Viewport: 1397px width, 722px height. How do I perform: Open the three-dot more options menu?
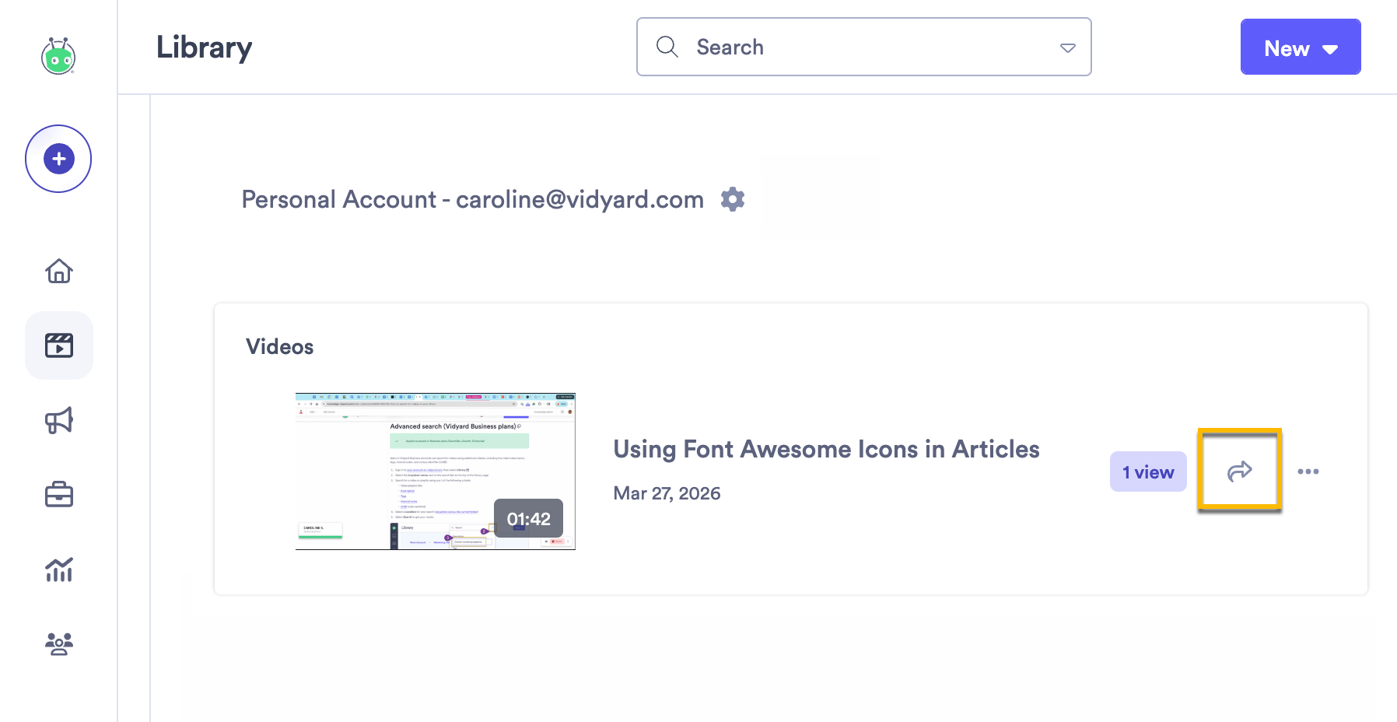tap(1308, 471)
